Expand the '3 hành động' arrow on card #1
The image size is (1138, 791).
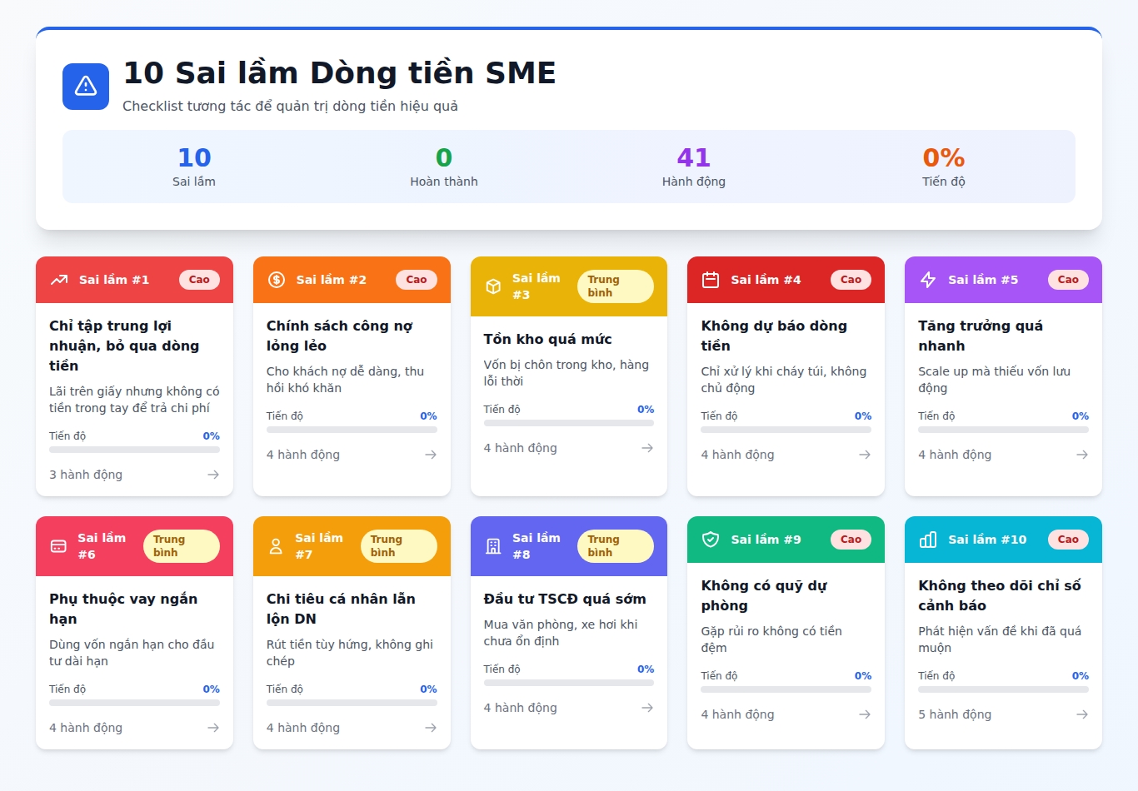pyautogui.click(x=213, y=475)
